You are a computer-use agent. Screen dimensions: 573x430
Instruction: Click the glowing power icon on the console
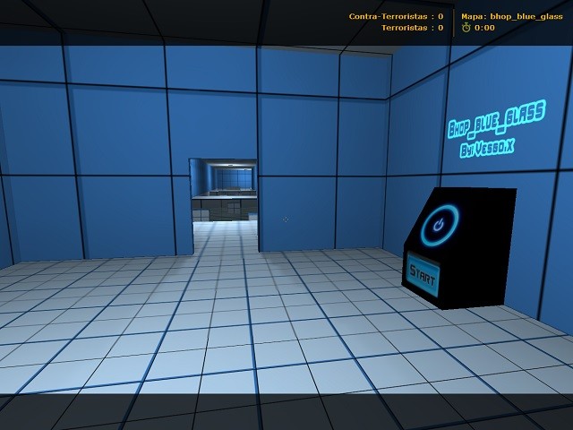pos(440,225)
